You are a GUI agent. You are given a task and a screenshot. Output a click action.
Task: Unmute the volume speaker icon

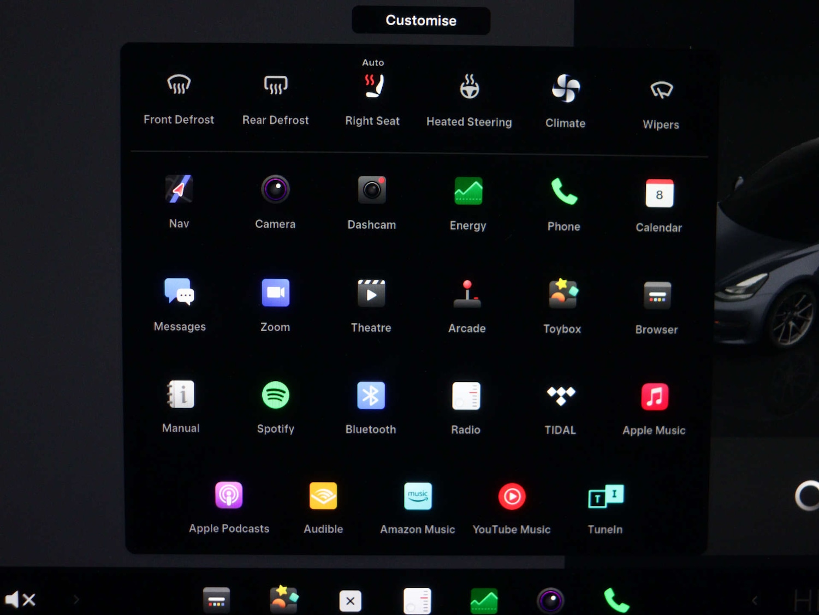pyautogui.click(x=20, y=600)
